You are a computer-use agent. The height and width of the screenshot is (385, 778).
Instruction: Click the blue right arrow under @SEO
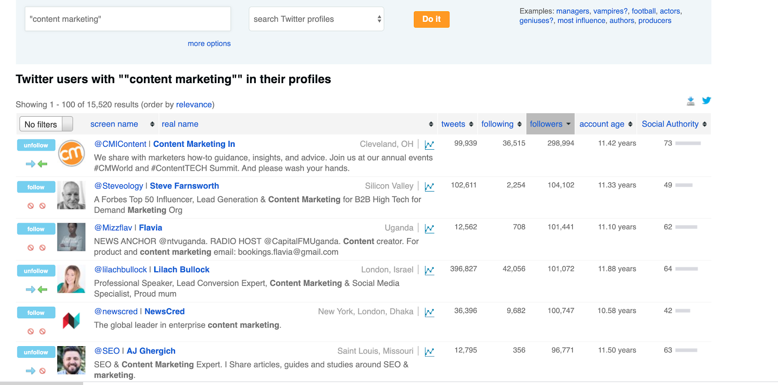pyautogui.click(x=30, y=371)
